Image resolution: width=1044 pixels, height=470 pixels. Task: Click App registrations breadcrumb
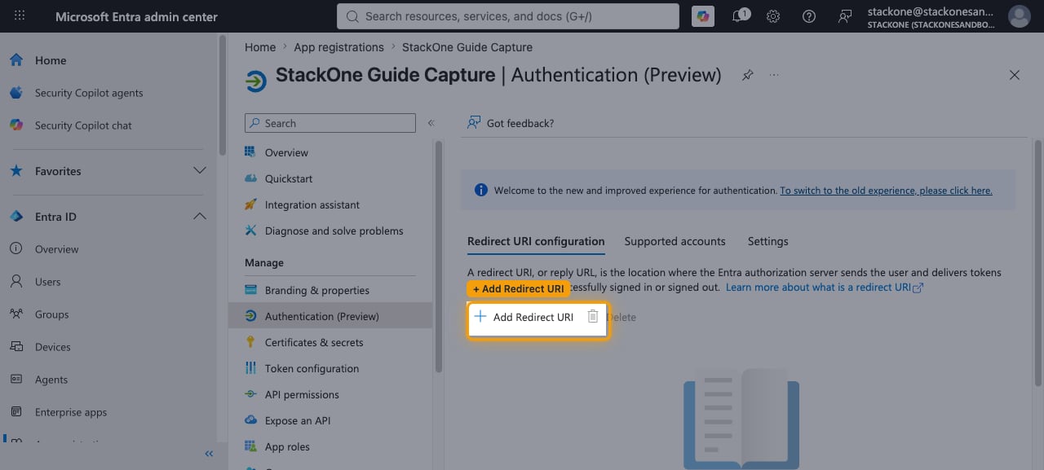338,47
